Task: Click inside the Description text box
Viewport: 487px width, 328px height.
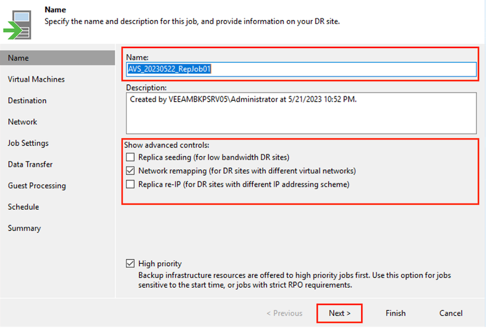Action: 301,113
